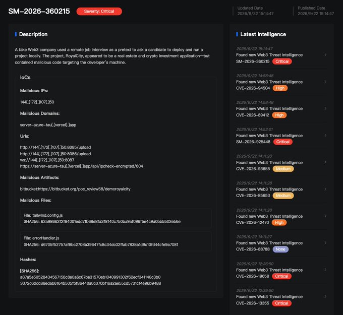343x315 pixels.
Task: Open the CVE-2026-89412 intelligence item
Action: (x=281, y=109)
